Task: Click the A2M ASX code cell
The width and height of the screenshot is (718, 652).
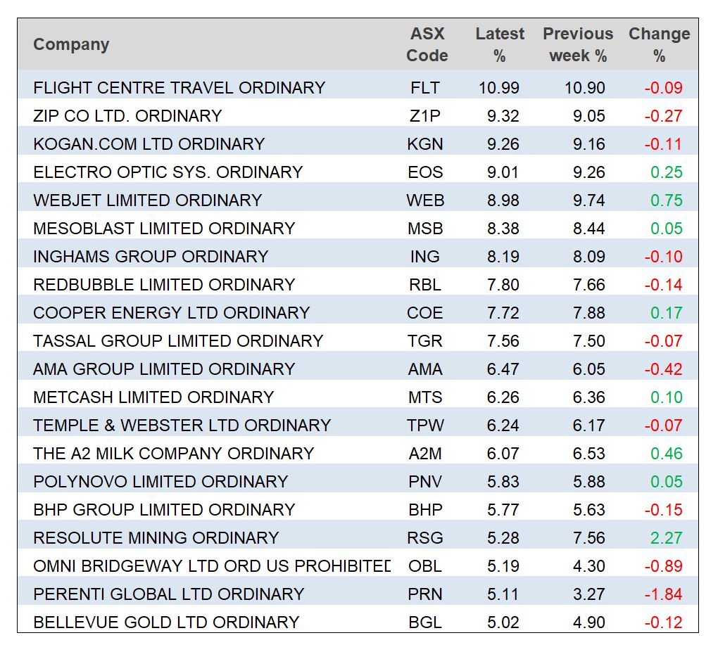Action: point(424,454)
